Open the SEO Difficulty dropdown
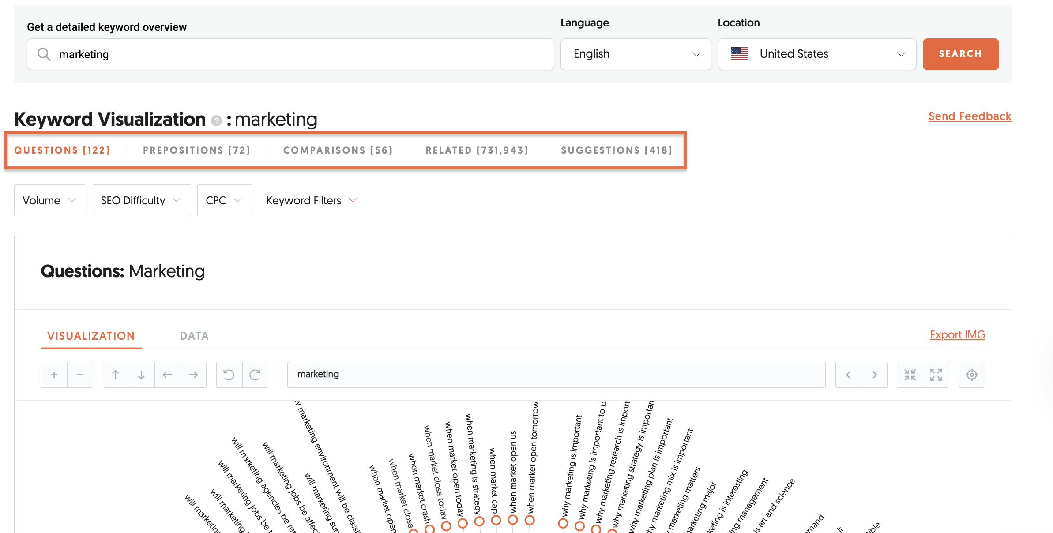Image resolution: width=1053 pixels, height=533 pixels. [141, 200]
